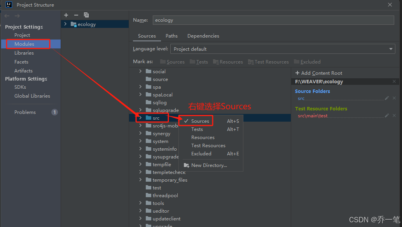Image resolution: width=402 pixels, height=227 pixels.
Task: Copy the module with the copy icon
Action: point(86,15)
